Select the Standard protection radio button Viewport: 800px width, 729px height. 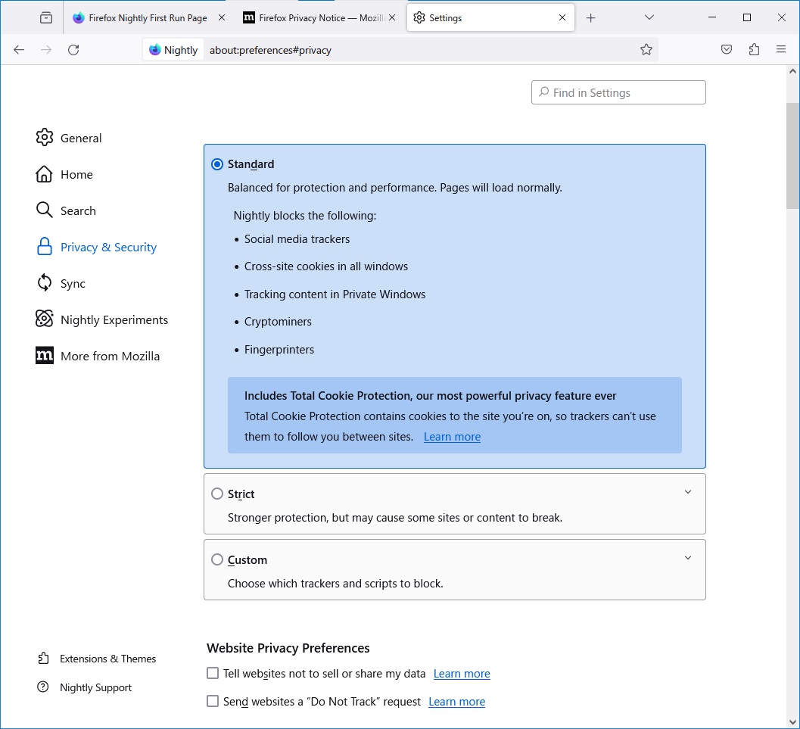click(x=217, y=164)
